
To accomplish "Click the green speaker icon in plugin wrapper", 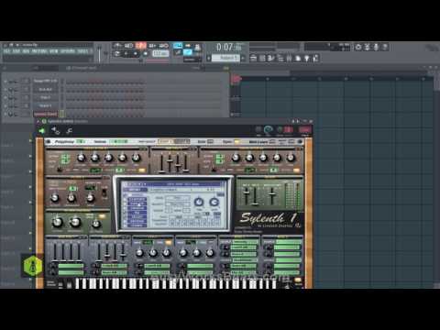I will [x=42, y=131].
